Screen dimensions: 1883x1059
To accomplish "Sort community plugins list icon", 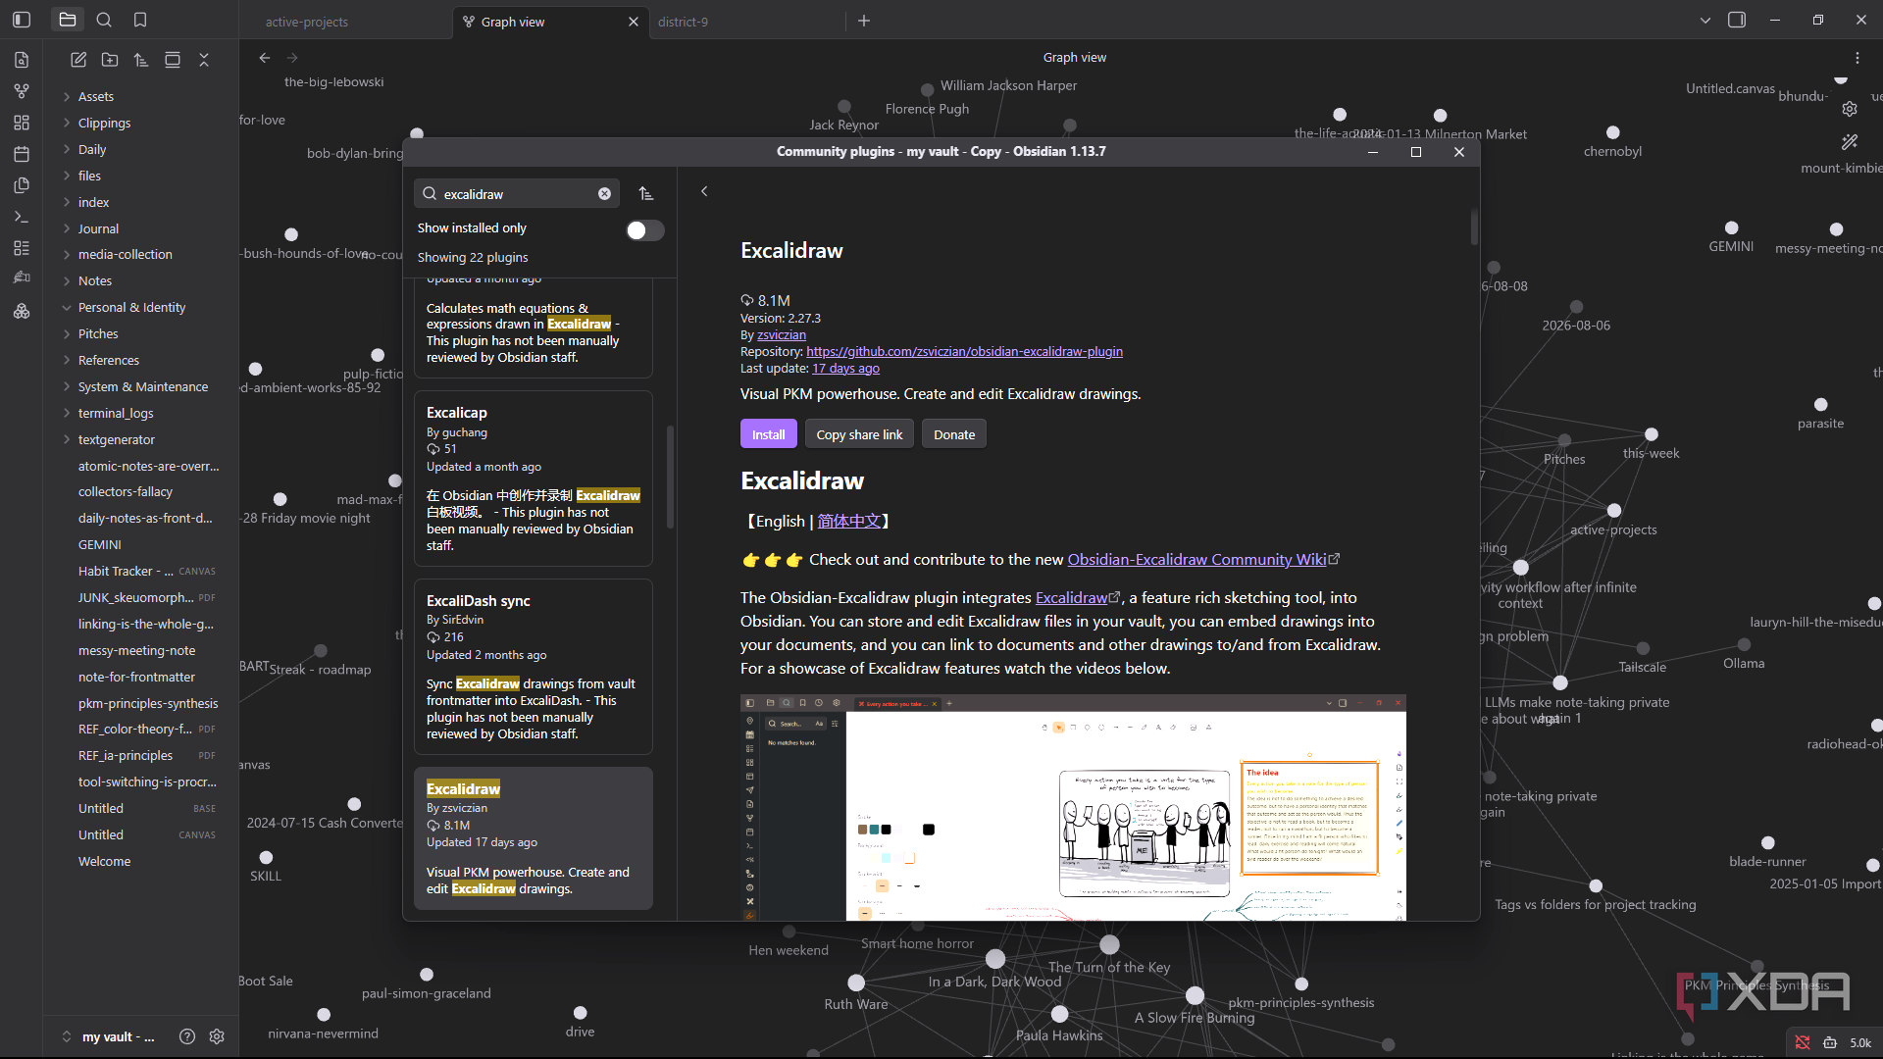I will click(646, 194).
